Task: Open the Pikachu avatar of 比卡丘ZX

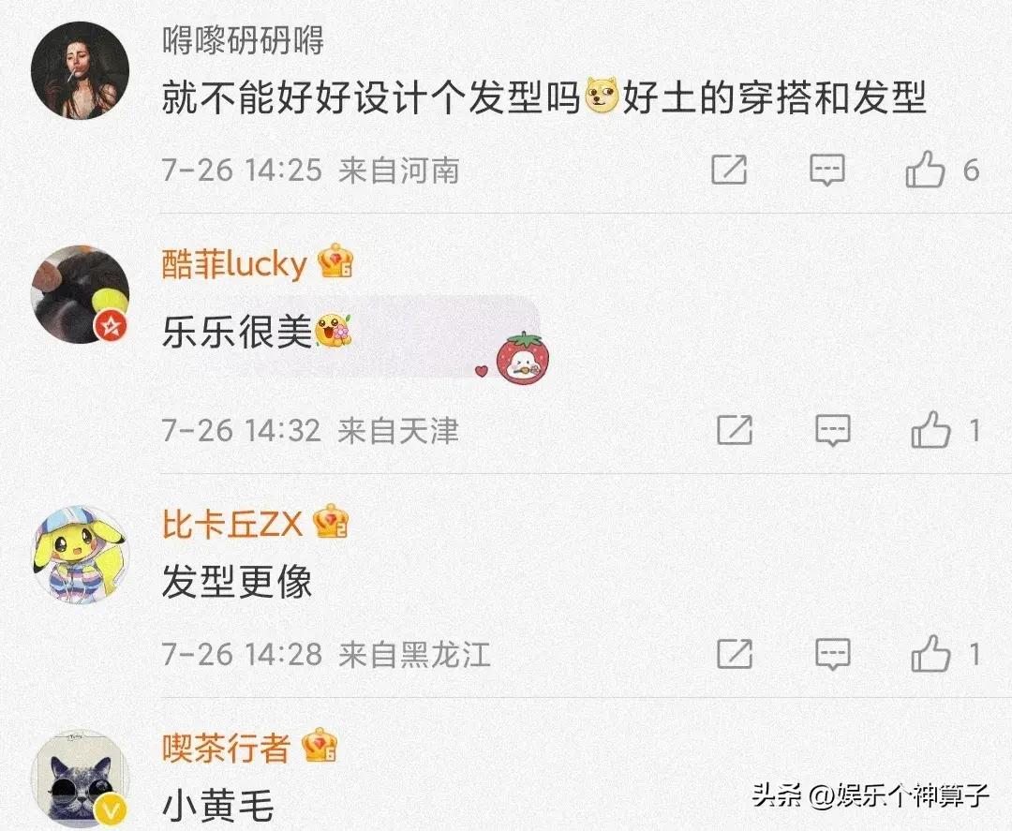Action: pyautogui.click(x=80, y=555)
